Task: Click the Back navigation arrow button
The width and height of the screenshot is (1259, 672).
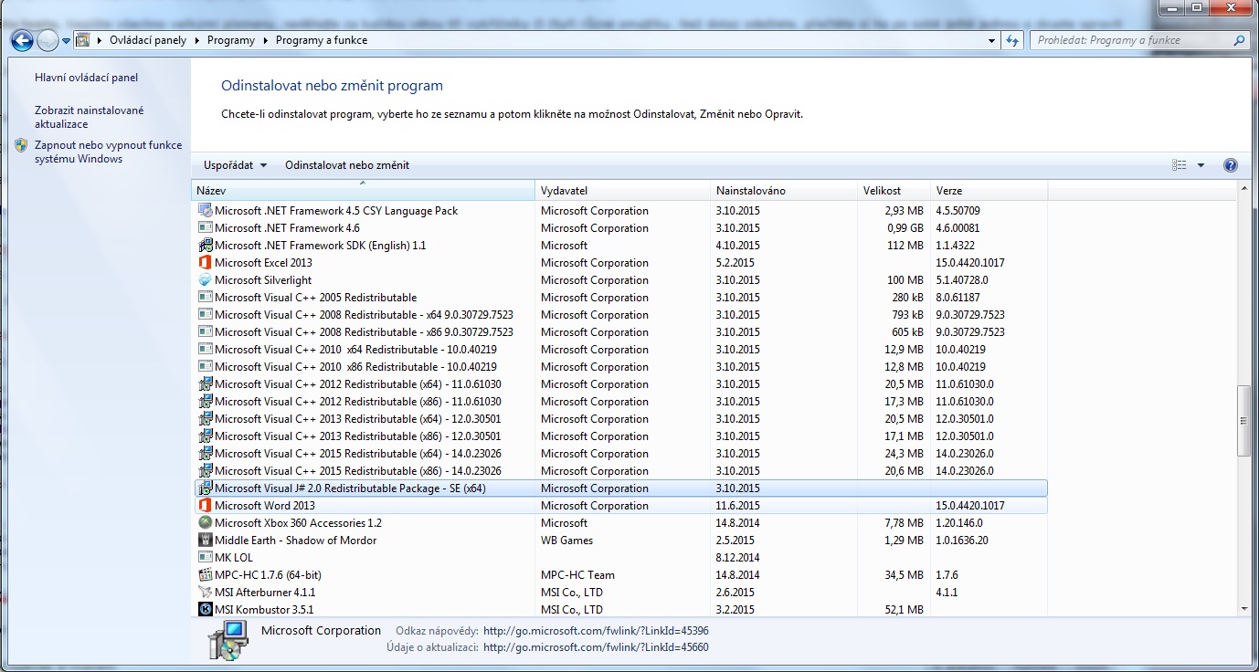Action: pos(22,40)
